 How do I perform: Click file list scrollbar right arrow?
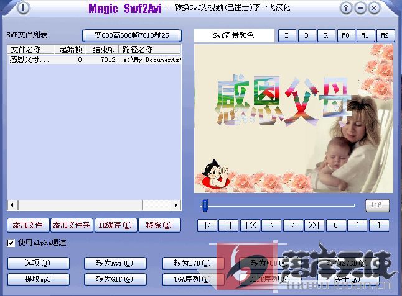[x=176, y=205]
